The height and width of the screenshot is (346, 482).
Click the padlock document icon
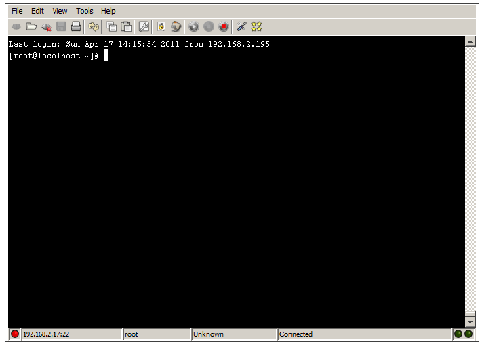(x=161, y=26)
